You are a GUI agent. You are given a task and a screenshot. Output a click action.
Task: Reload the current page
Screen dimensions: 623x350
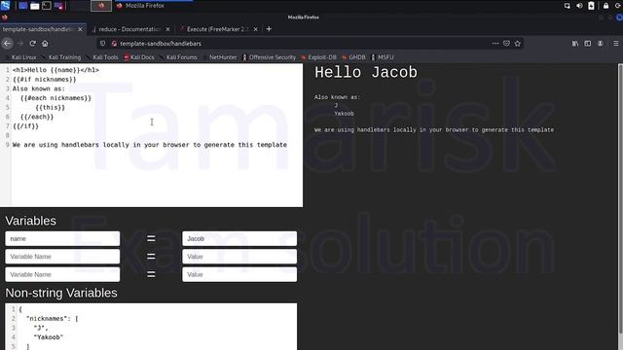point(32,44)
